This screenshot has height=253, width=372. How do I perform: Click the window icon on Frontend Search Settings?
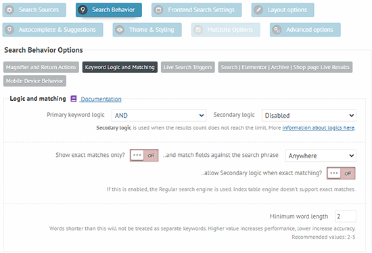click(158, 10)
